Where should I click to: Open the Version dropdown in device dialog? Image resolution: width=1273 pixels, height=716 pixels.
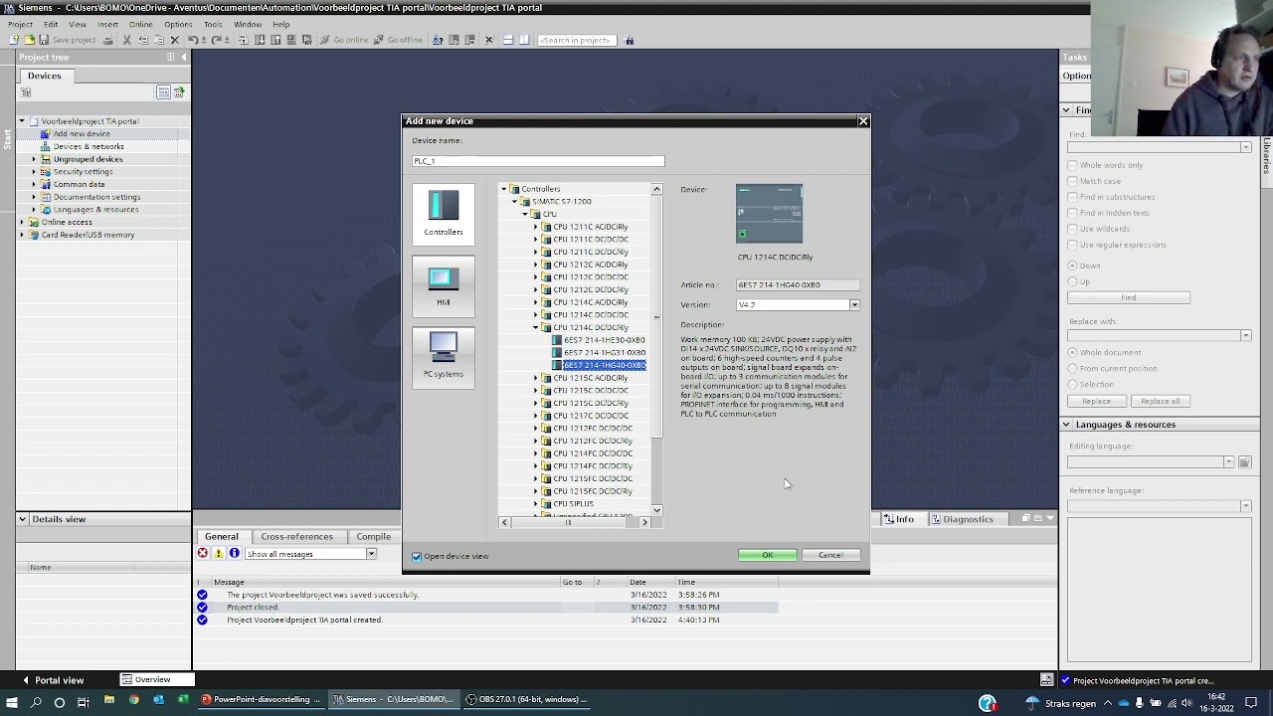tap(853, 305)
